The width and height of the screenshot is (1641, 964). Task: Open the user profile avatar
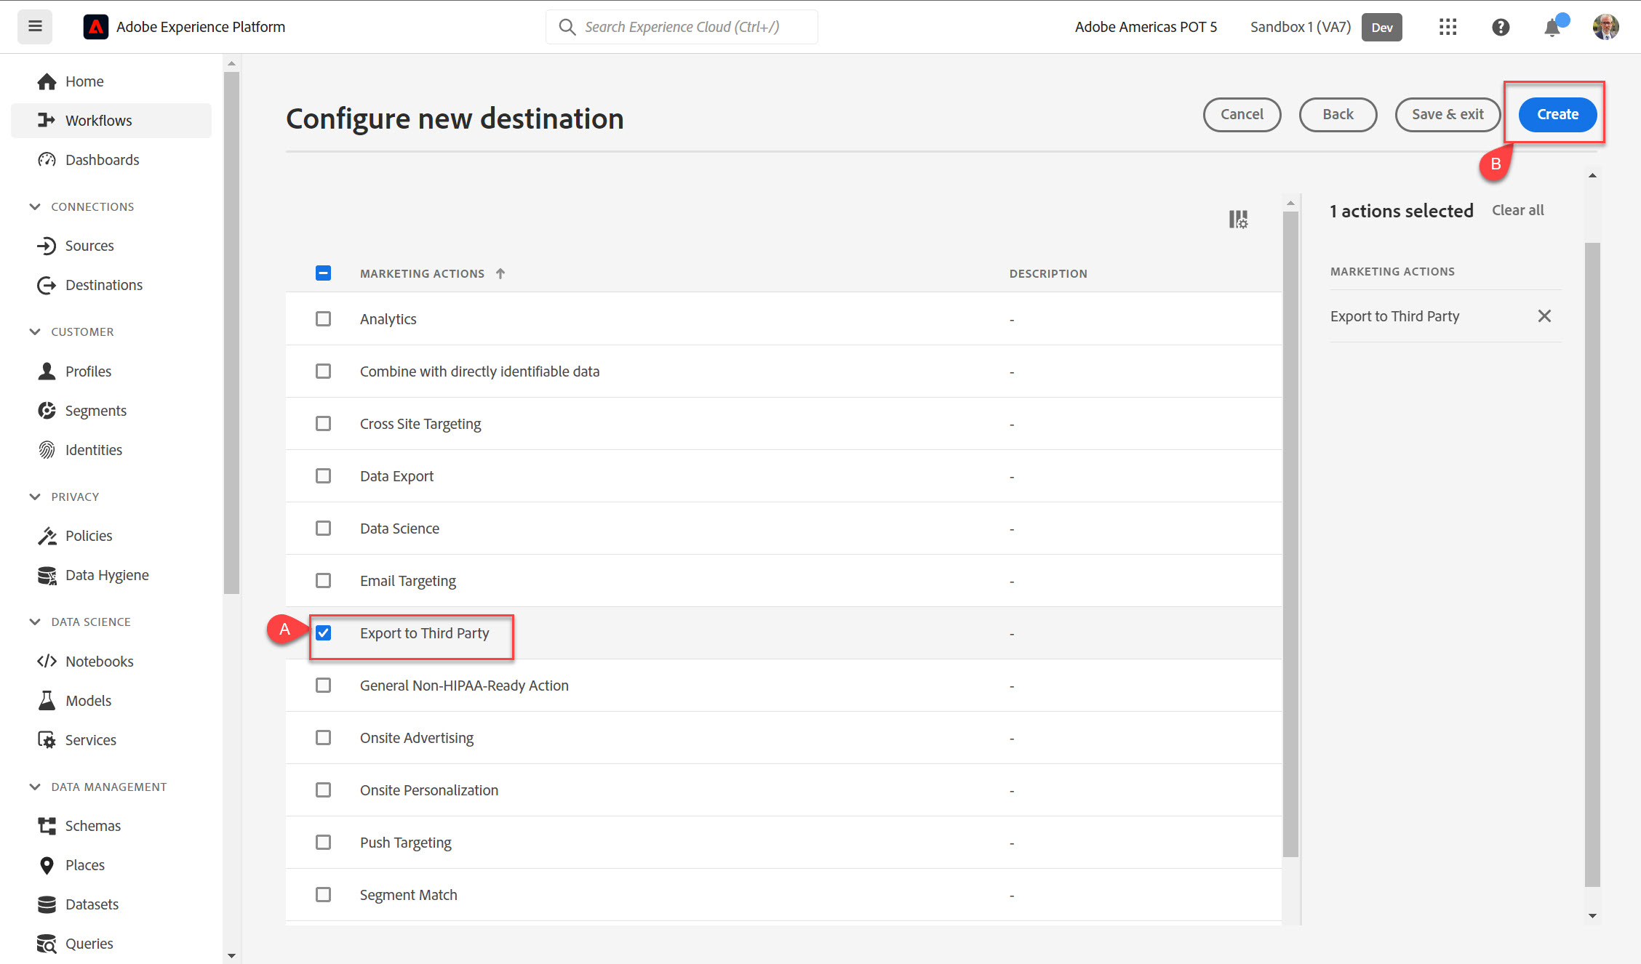tap(1606, 27)
